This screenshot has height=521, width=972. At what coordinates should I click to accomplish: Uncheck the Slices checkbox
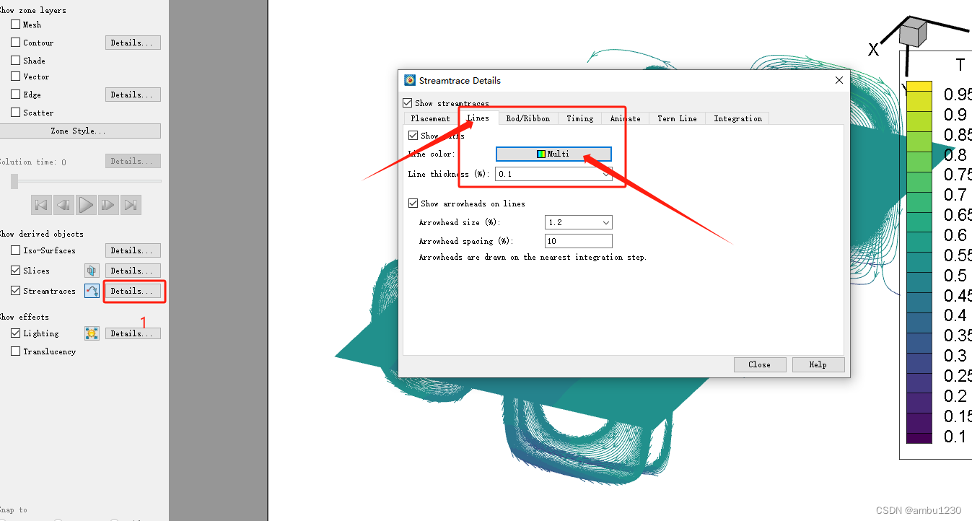[16, 270]
